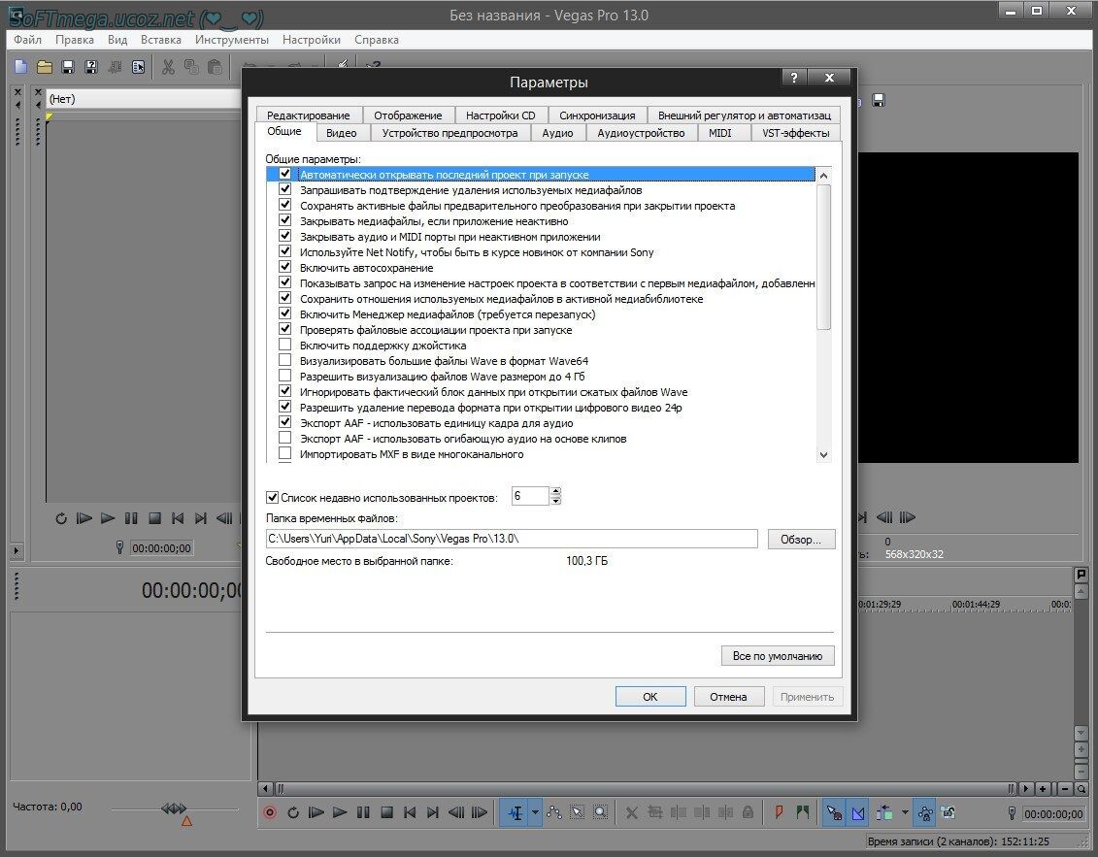
Task: Click the 'Все по умолчанию' button
Action: coord(777,656)
